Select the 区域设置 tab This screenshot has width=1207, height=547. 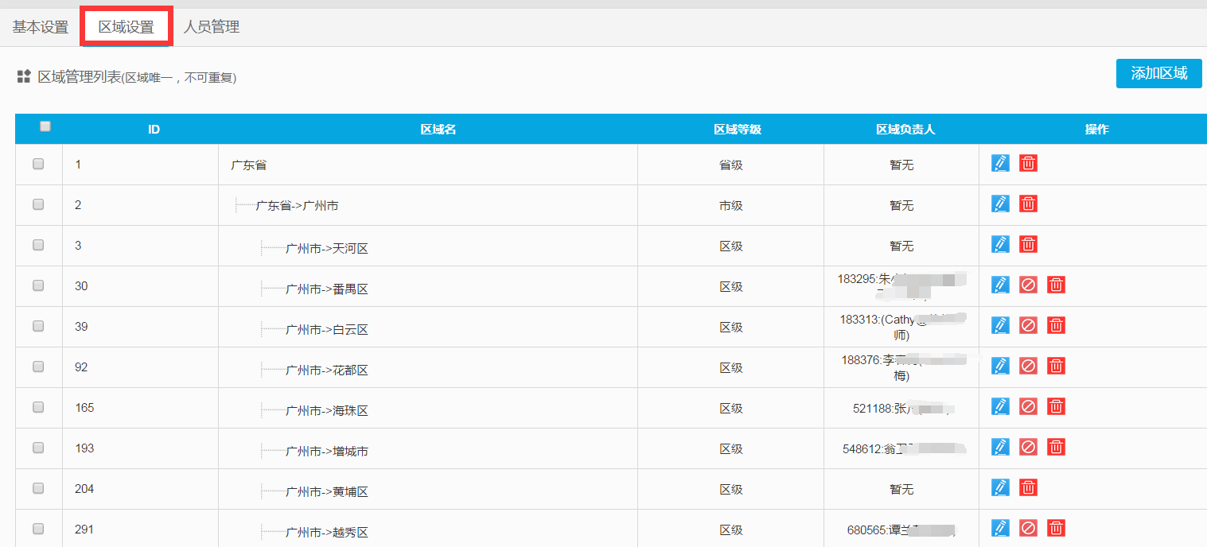pos(127,27)
